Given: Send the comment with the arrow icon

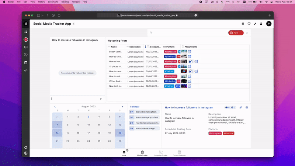Looking at the screenshot, I should coord(101,99).
